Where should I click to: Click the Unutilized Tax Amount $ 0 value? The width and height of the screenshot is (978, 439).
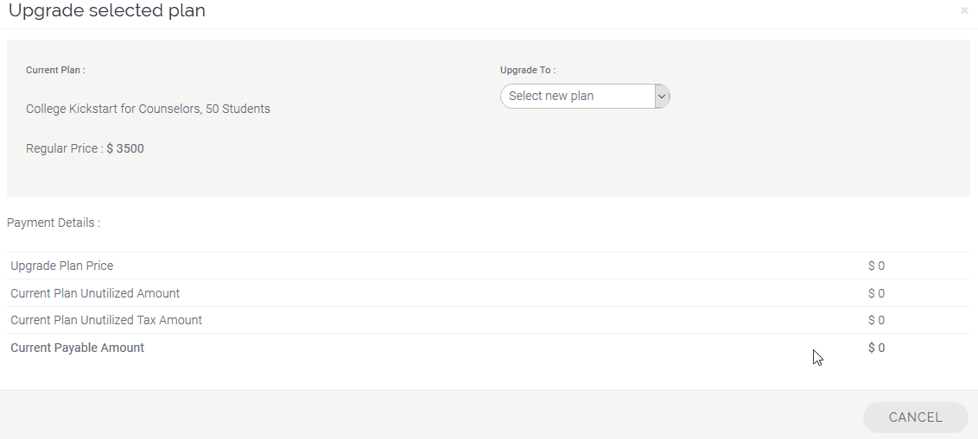(876, 320)
